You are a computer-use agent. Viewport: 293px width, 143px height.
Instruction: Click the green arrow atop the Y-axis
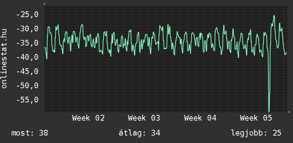[44, 4]
